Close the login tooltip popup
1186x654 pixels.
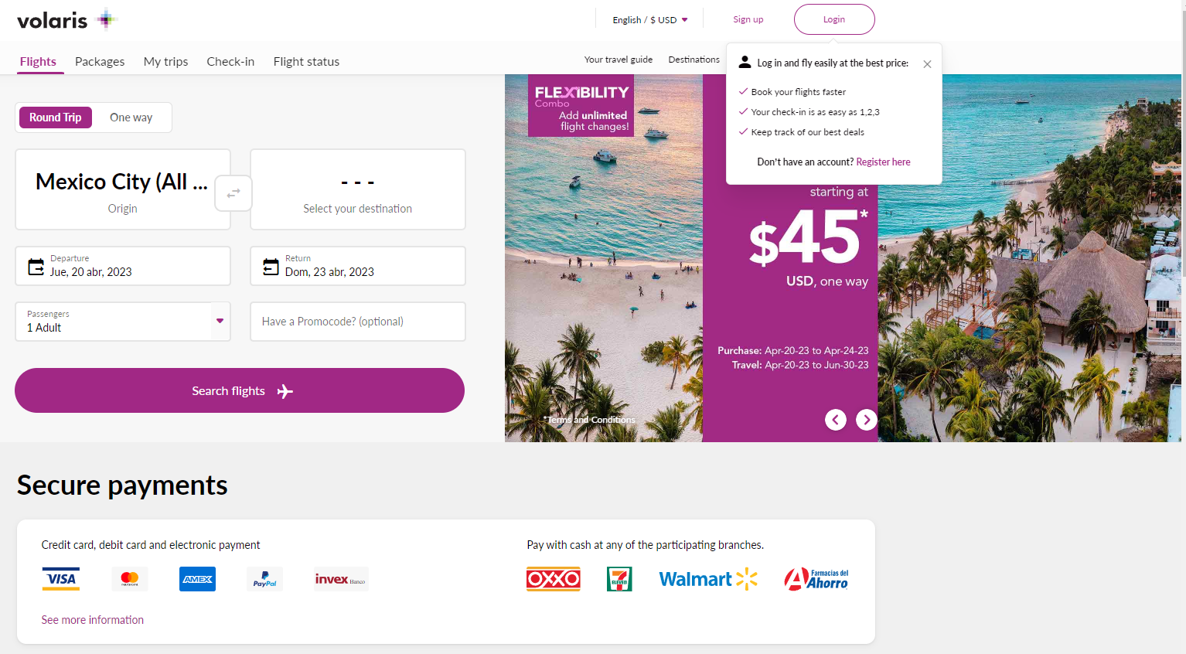[927, 64]
